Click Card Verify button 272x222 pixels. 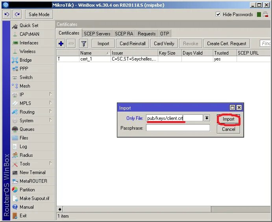point(164,44)
